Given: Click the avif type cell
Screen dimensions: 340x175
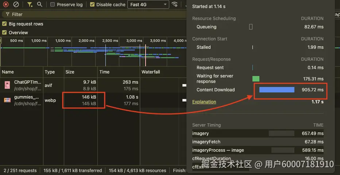Looking at the screenshot, I should tap(49, 85).
